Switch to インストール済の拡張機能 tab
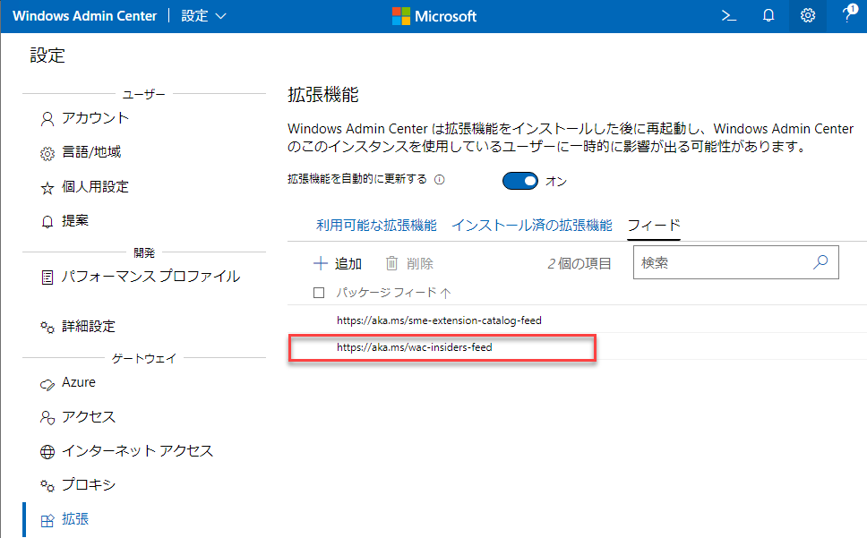 [x=532, y=225]
